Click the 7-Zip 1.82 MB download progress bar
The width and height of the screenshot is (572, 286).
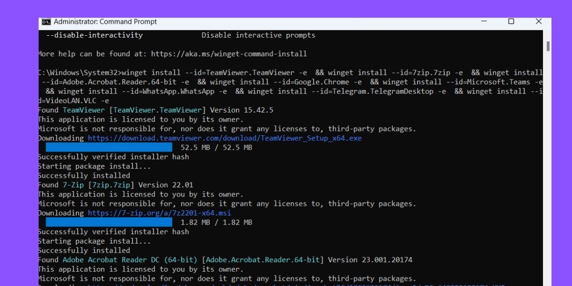click(x=109, y=222)
